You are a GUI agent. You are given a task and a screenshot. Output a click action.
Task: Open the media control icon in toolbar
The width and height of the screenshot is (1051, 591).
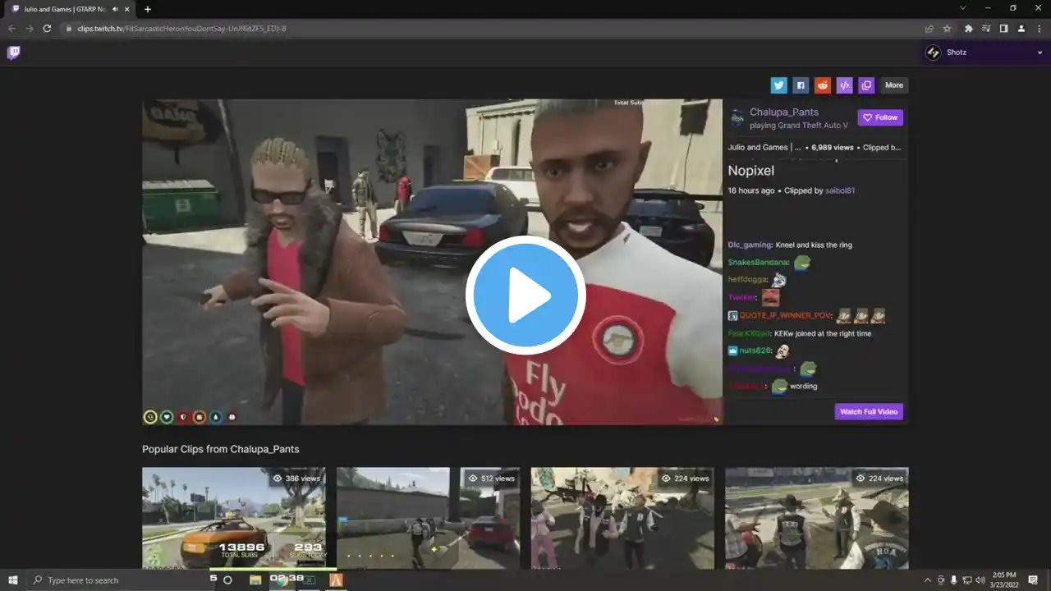point(986,28)
